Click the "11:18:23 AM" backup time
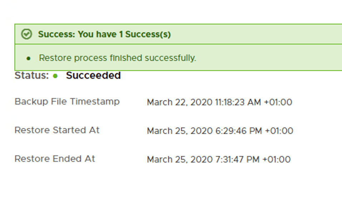 (x=238, y=102)
